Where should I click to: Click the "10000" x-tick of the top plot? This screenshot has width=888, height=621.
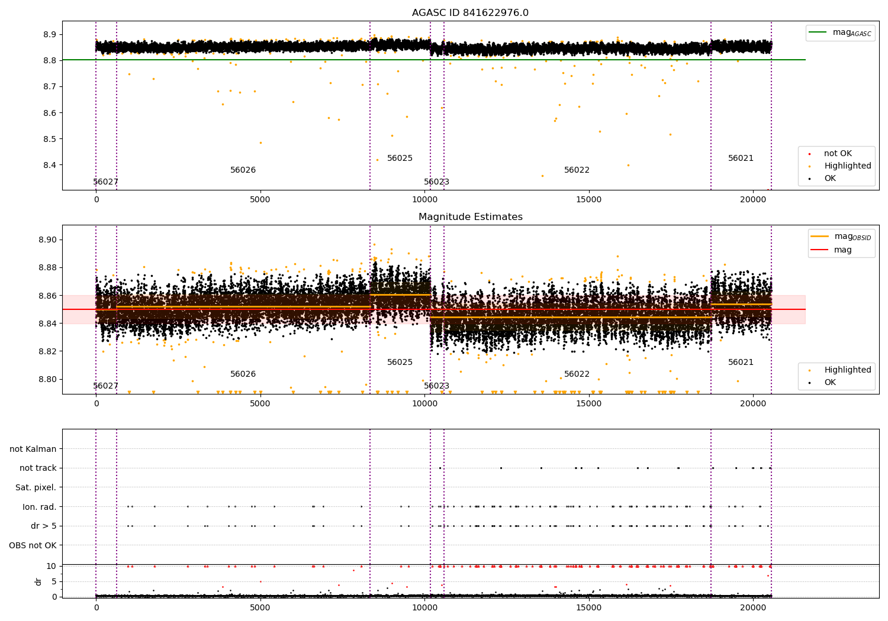click(x=424, y=200)
